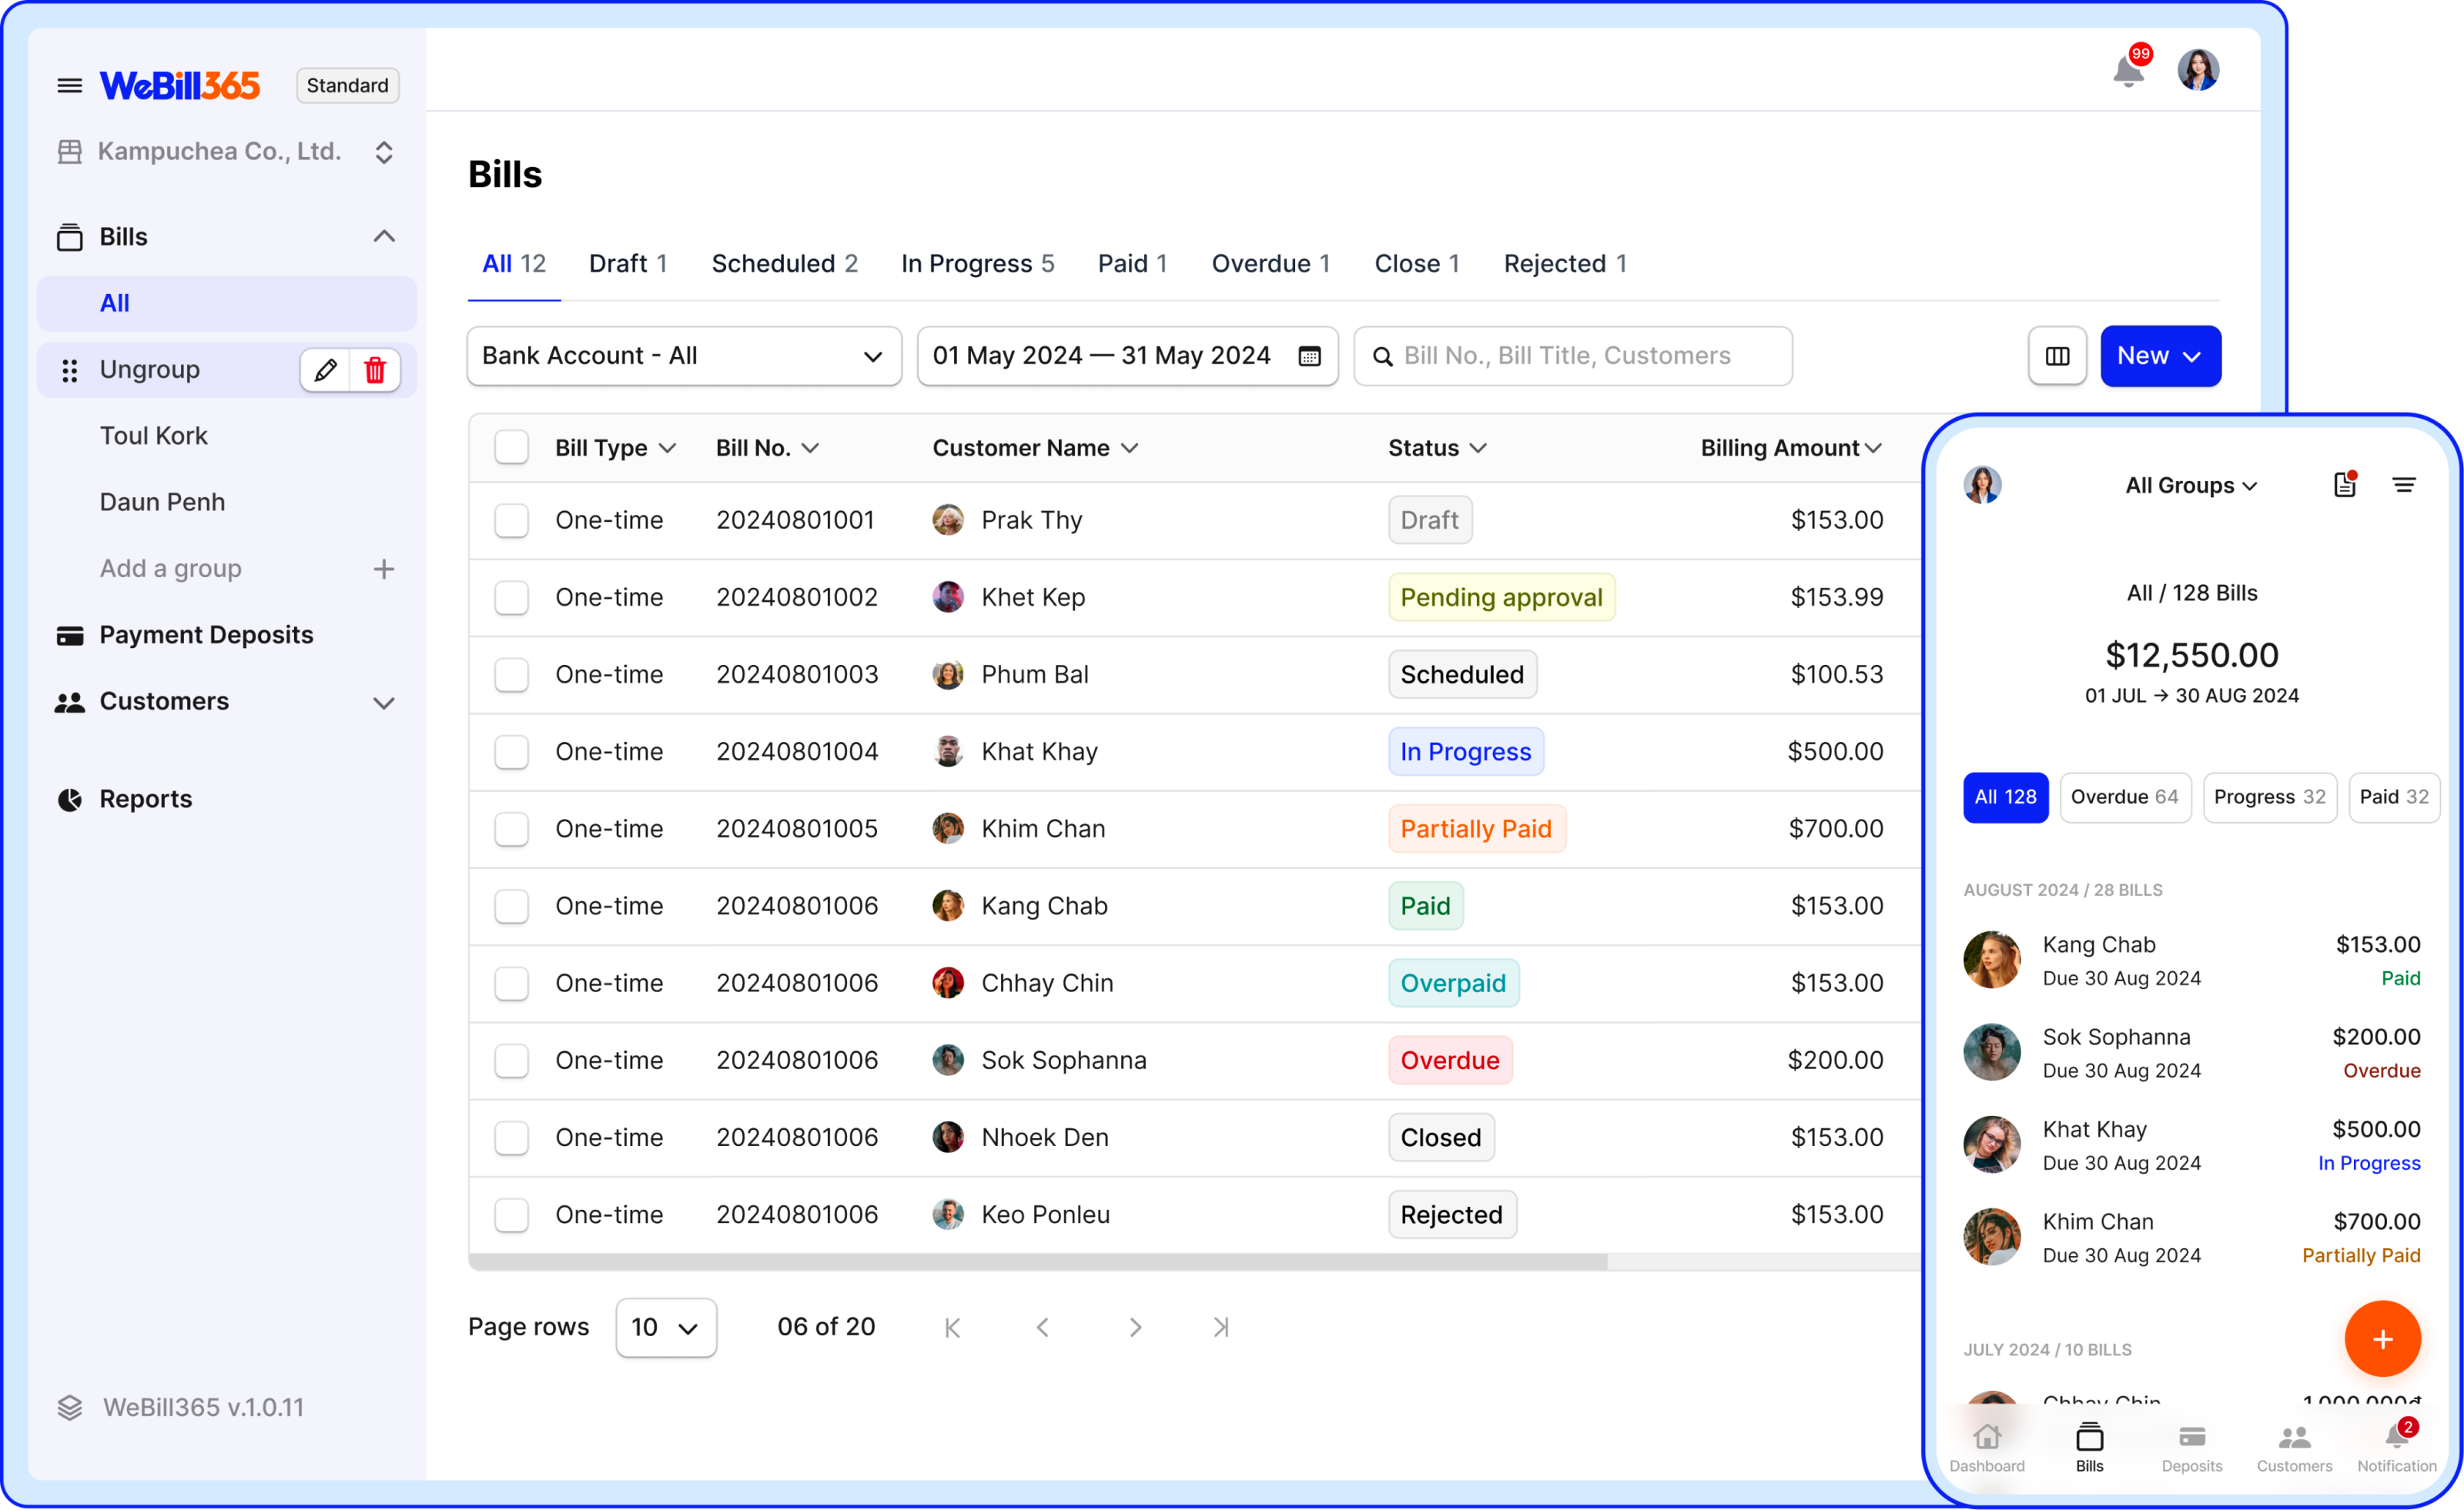The height and width of the screenshot is (1510, 2464).
Task: Sort by Billing Amount column header
Action: click(1791, 448)
